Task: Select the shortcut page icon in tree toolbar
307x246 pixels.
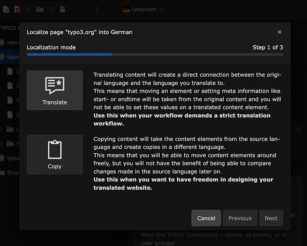Action: 6,9
